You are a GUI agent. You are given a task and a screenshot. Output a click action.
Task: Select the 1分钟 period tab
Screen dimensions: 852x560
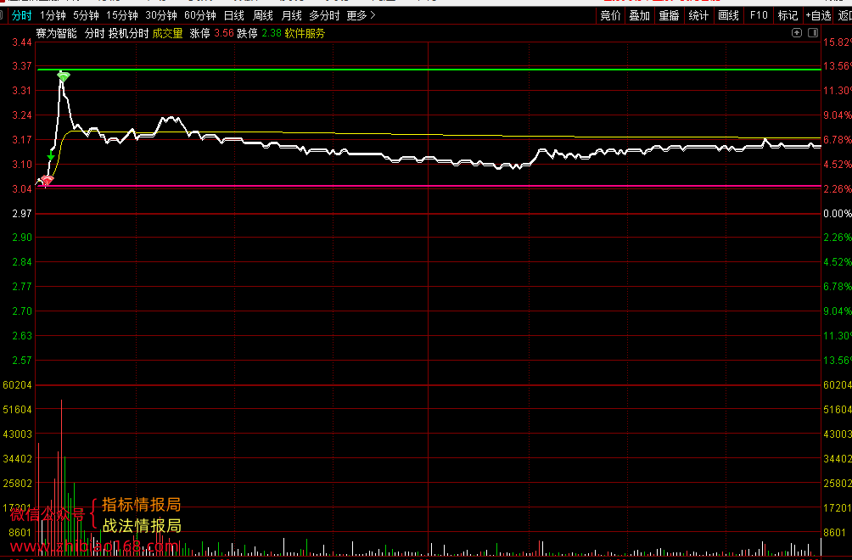click(53, 16)
